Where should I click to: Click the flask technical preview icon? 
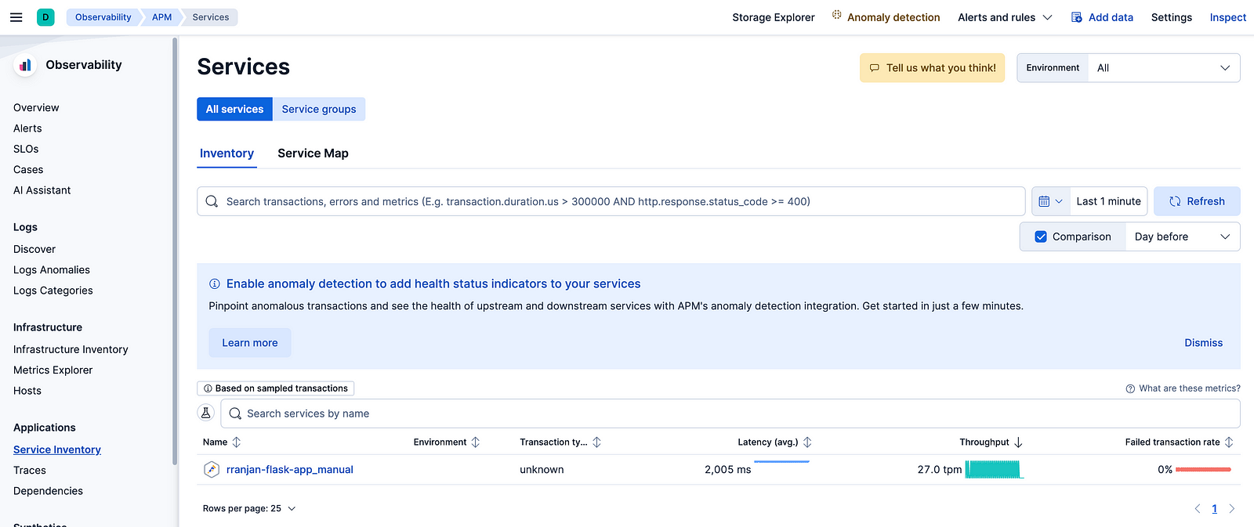[x=206, y=413]
